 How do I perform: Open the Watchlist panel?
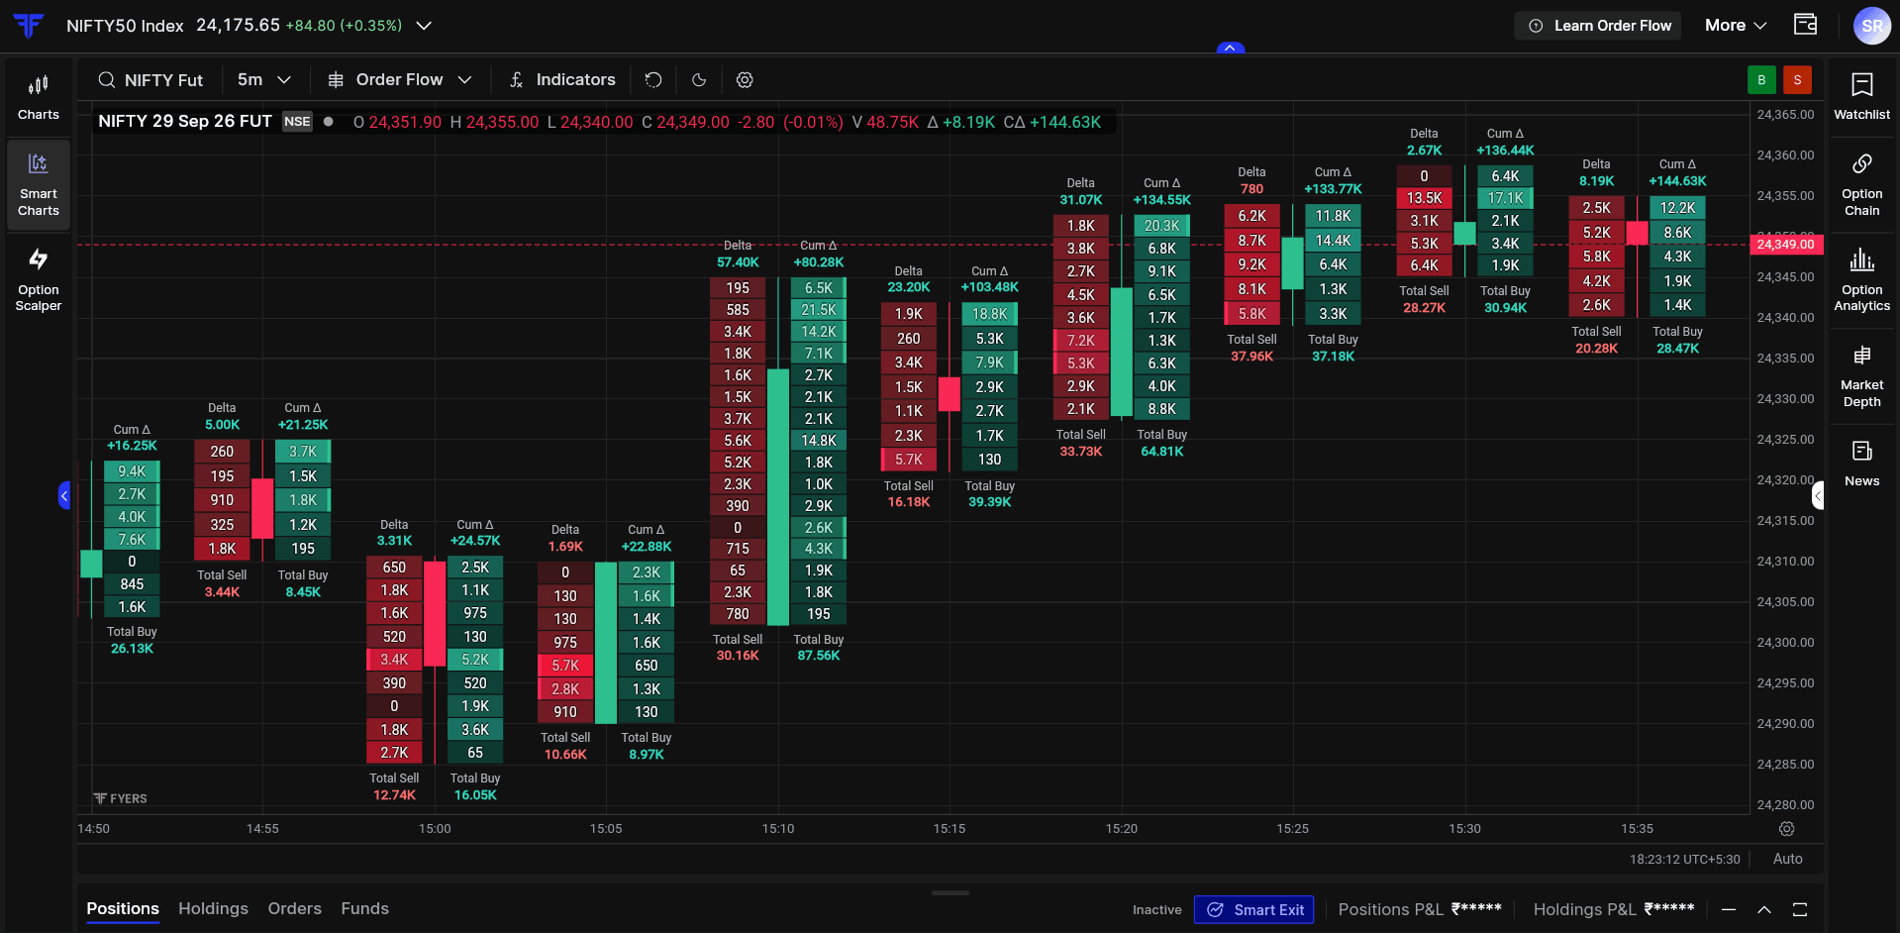click(1861, 97)
